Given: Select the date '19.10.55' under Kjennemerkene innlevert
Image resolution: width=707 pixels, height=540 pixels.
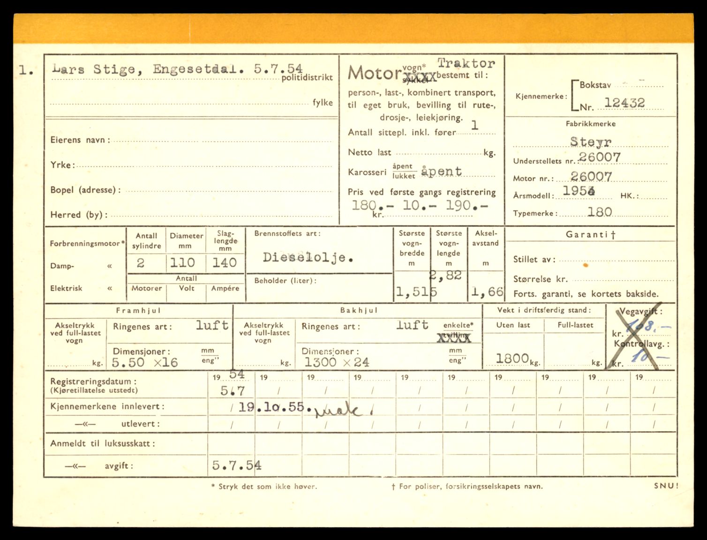Looking at the screenshot, I should pyautogui.click(x=271, y=407).
